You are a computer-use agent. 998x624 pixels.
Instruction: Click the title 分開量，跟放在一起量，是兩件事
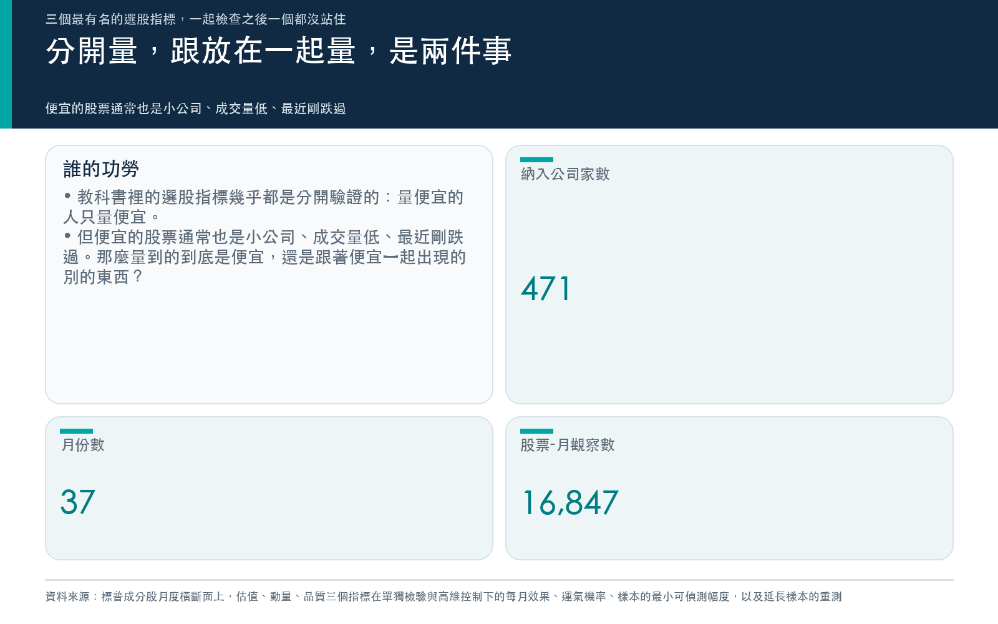point(279,51)
